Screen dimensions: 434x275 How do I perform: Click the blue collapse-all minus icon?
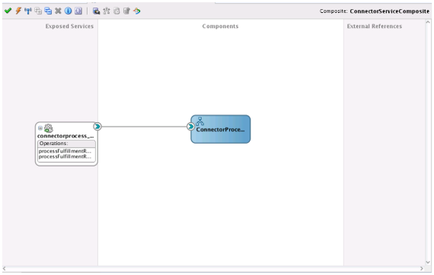coord(48,11)
